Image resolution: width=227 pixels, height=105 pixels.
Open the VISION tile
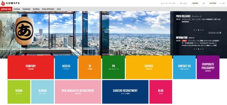(x=19, y=92)
